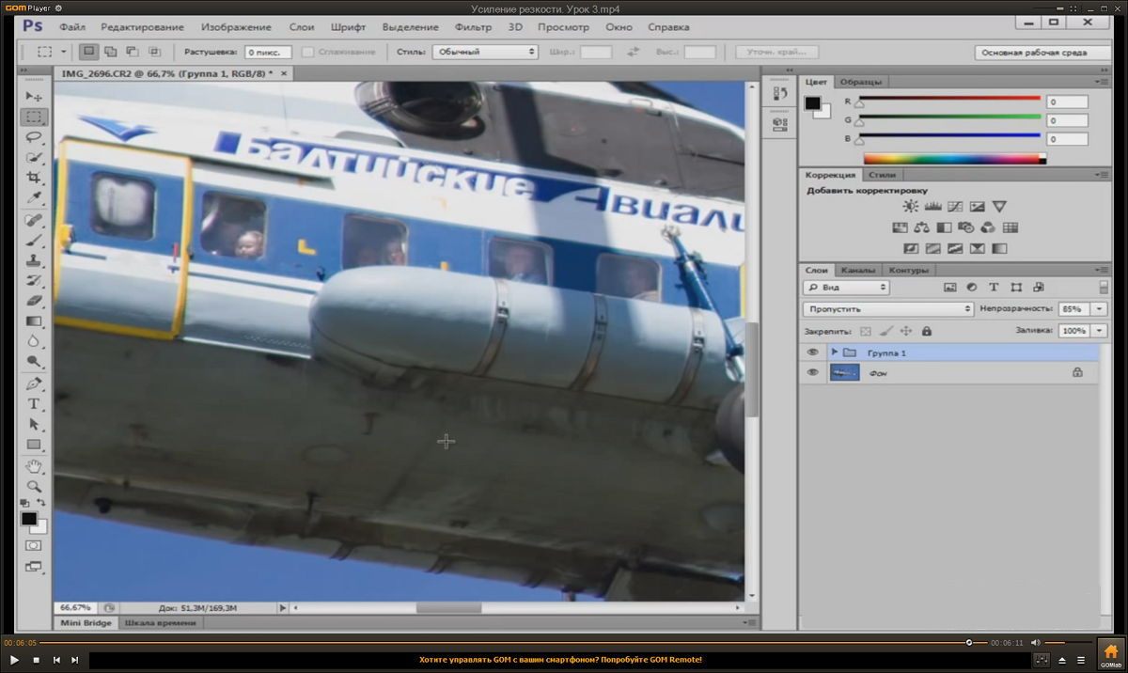
Task: Hide the Группа 1 layer group
Action: click(x=813, y=352)
